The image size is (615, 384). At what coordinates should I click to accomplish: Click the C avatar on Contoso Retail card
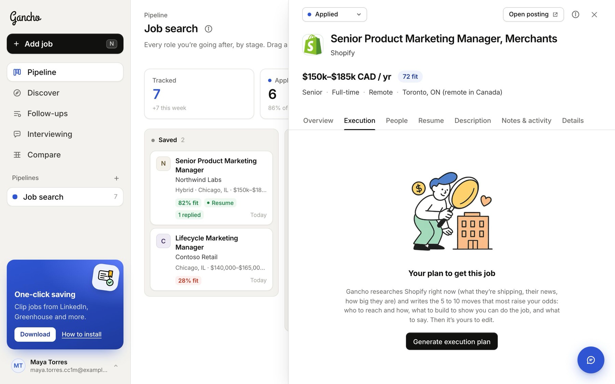click(163, 241)
